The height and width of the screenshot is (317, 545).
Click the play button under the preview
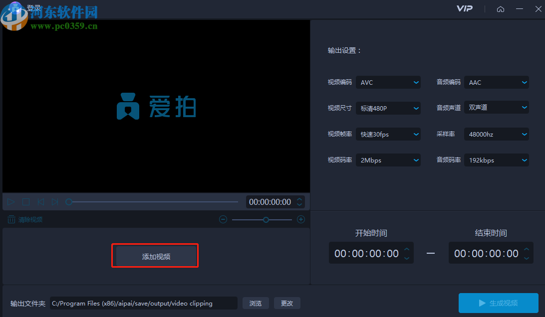pyautogui.click(x=11, y=202)
